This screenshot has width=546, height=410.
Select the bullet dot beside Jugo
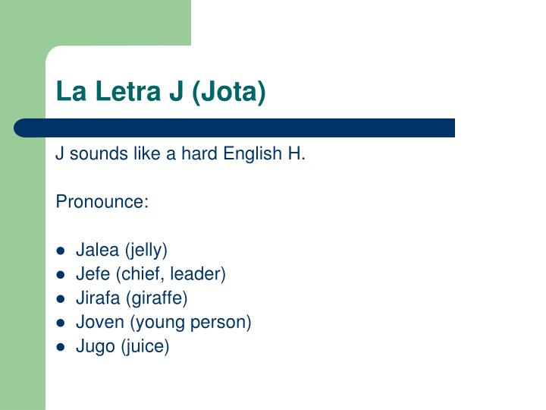click(x=61, y=347)
